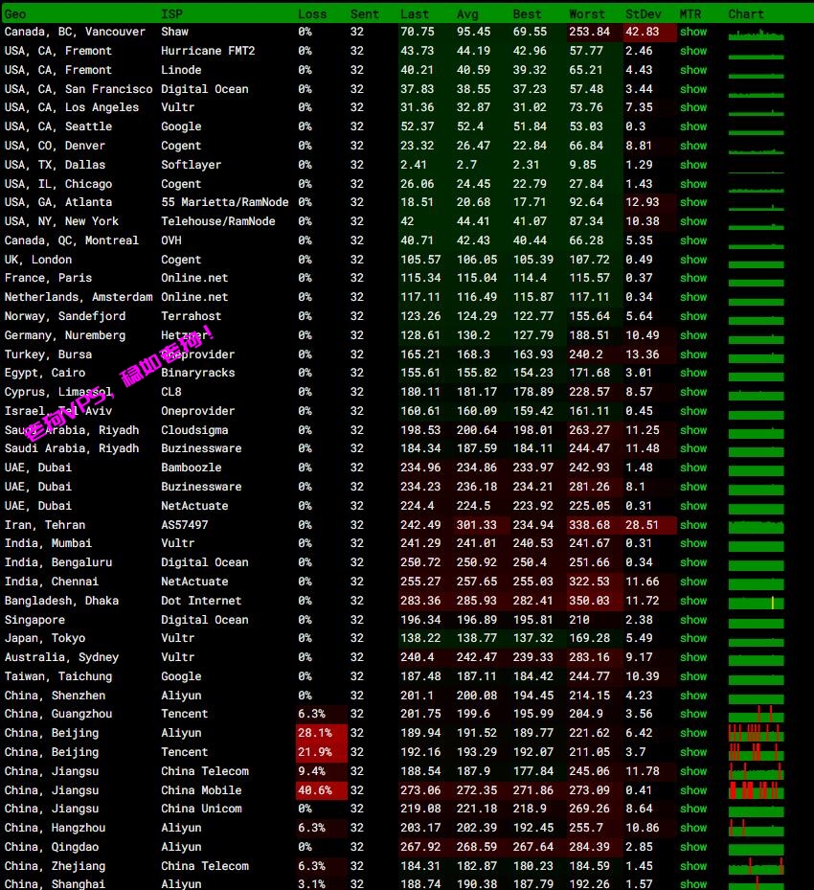Click the 'Last' column header
This screenshot has width=814, height=890.
(x=415, y=14)
